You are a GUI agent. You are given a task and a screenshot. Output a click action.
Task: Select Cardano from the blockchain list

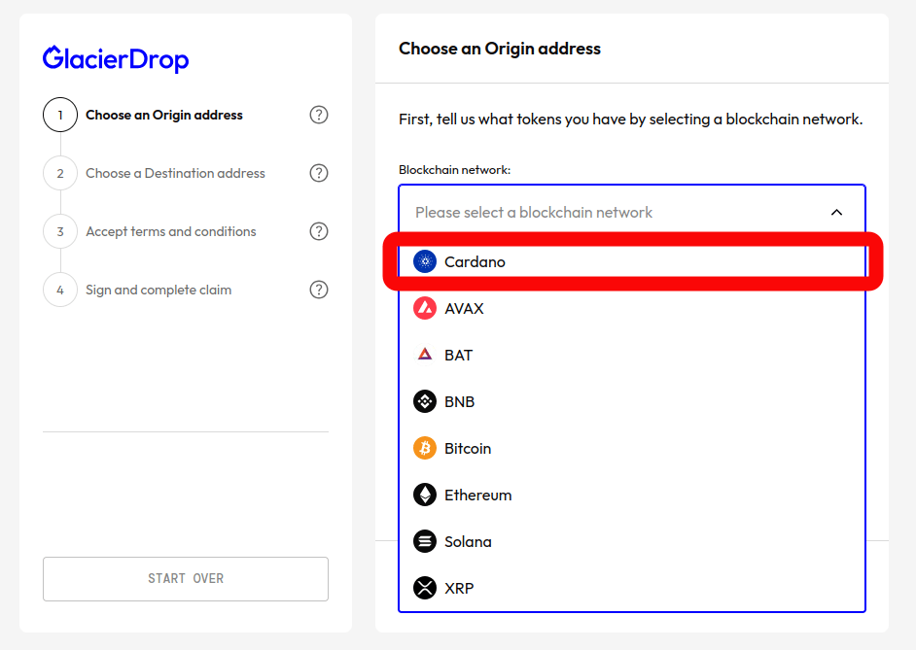click(632, 261)
